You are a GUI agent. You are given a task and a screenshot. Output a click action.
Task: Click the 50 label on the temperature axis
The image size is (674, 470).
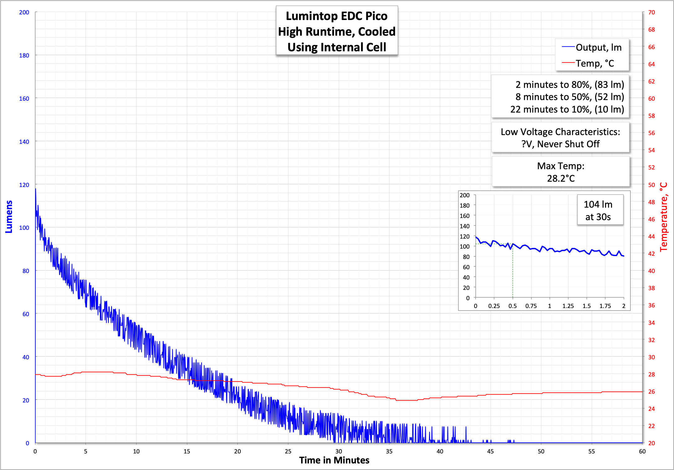651,185
